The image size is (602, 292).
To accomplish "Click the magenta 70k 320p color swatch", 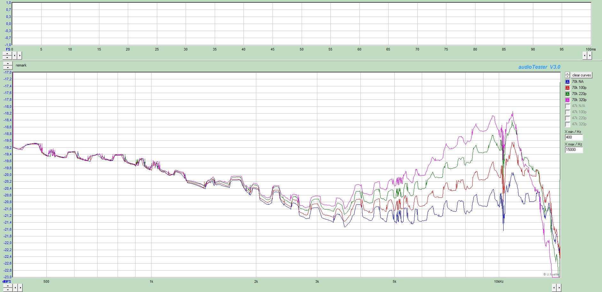I will [567, 100].
